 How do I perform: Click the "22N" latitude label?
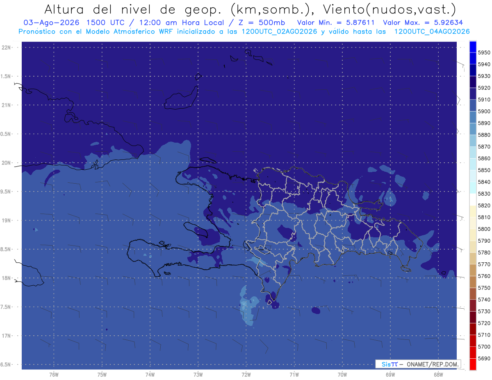7,47
